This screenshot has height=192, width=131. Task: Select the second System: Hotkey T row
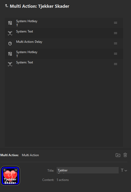pyautogui.click(x=64, y=54)
